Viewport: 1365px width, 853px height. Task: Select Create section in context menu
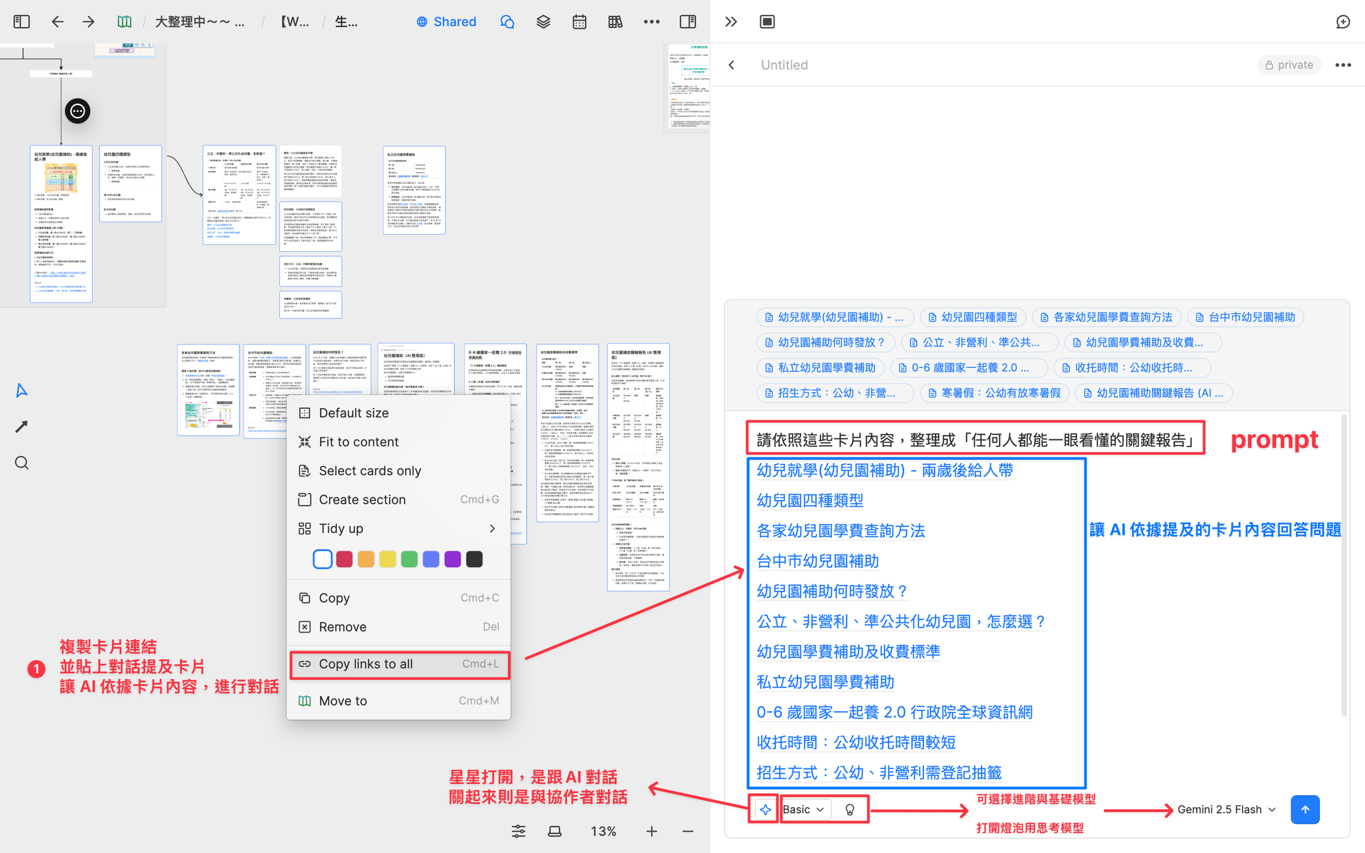pos(362,499)
